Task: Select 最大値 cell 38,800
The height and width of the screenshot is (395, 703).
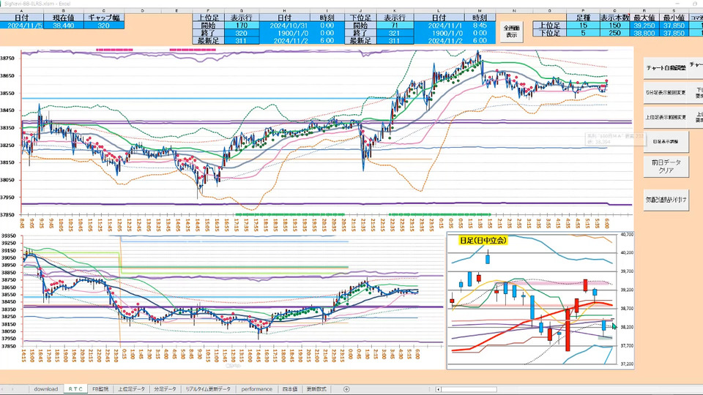Action: point(644,33)
